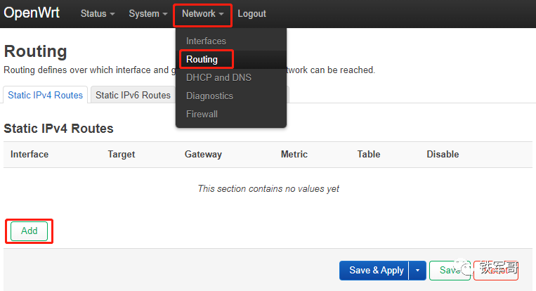Add a new static IPv4 route

pos(29,231)
